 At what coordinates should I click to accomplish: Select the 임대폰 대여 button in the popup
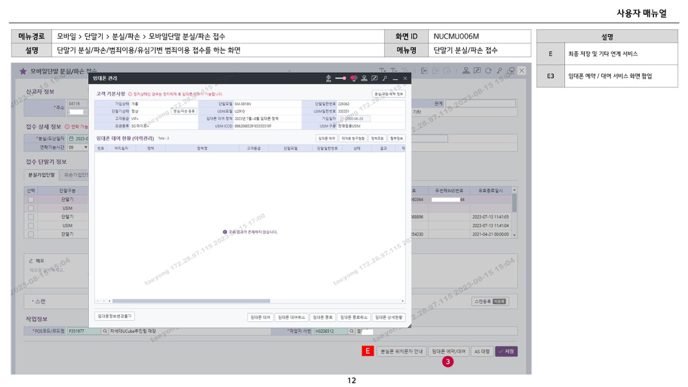point(260,317)
